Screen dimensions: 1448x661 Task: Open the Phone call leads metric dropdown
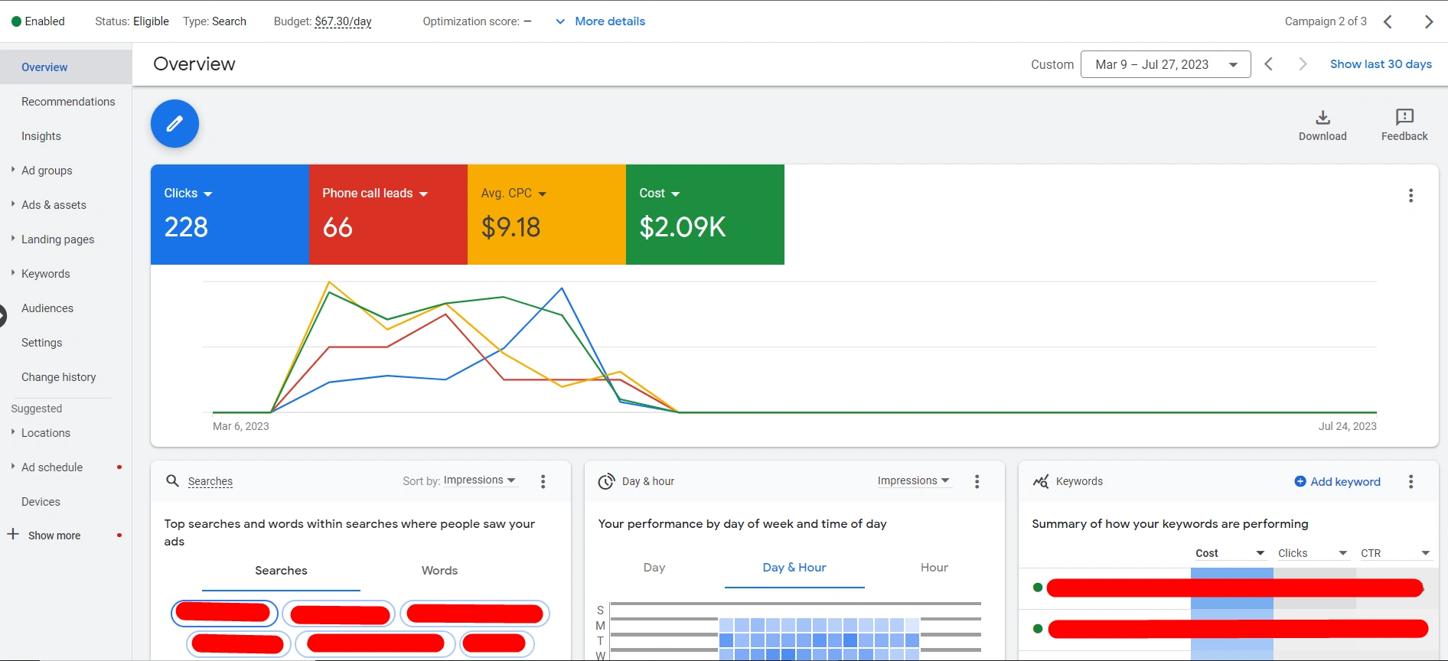pyautogui.click(x=375, y=194)
